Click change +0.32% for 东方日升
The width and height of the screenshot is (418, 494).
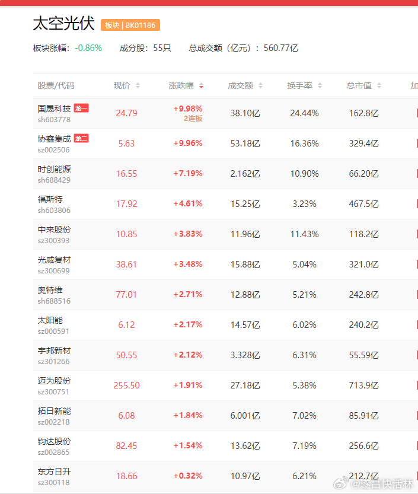(x=188, y=476)
